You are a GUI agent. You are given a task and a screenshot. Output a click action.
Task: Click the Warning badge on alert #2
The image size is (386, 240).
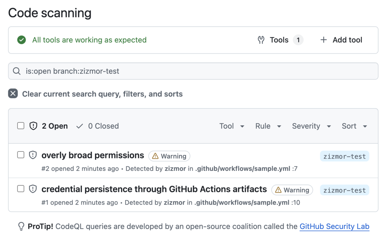(x=169, y=156)
